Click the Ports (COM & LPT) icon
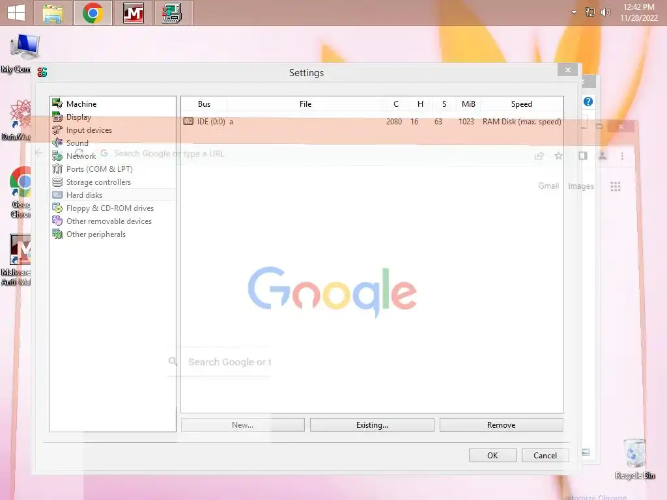 point(57,169)
